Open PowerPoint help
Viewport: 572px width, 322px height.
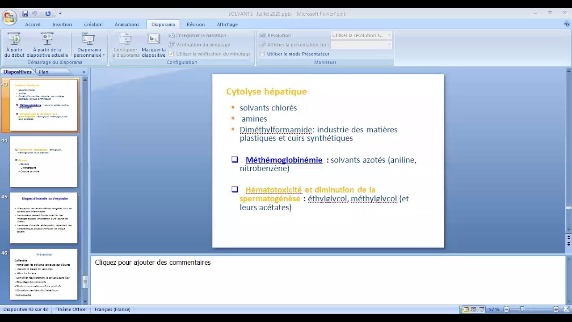567,24
